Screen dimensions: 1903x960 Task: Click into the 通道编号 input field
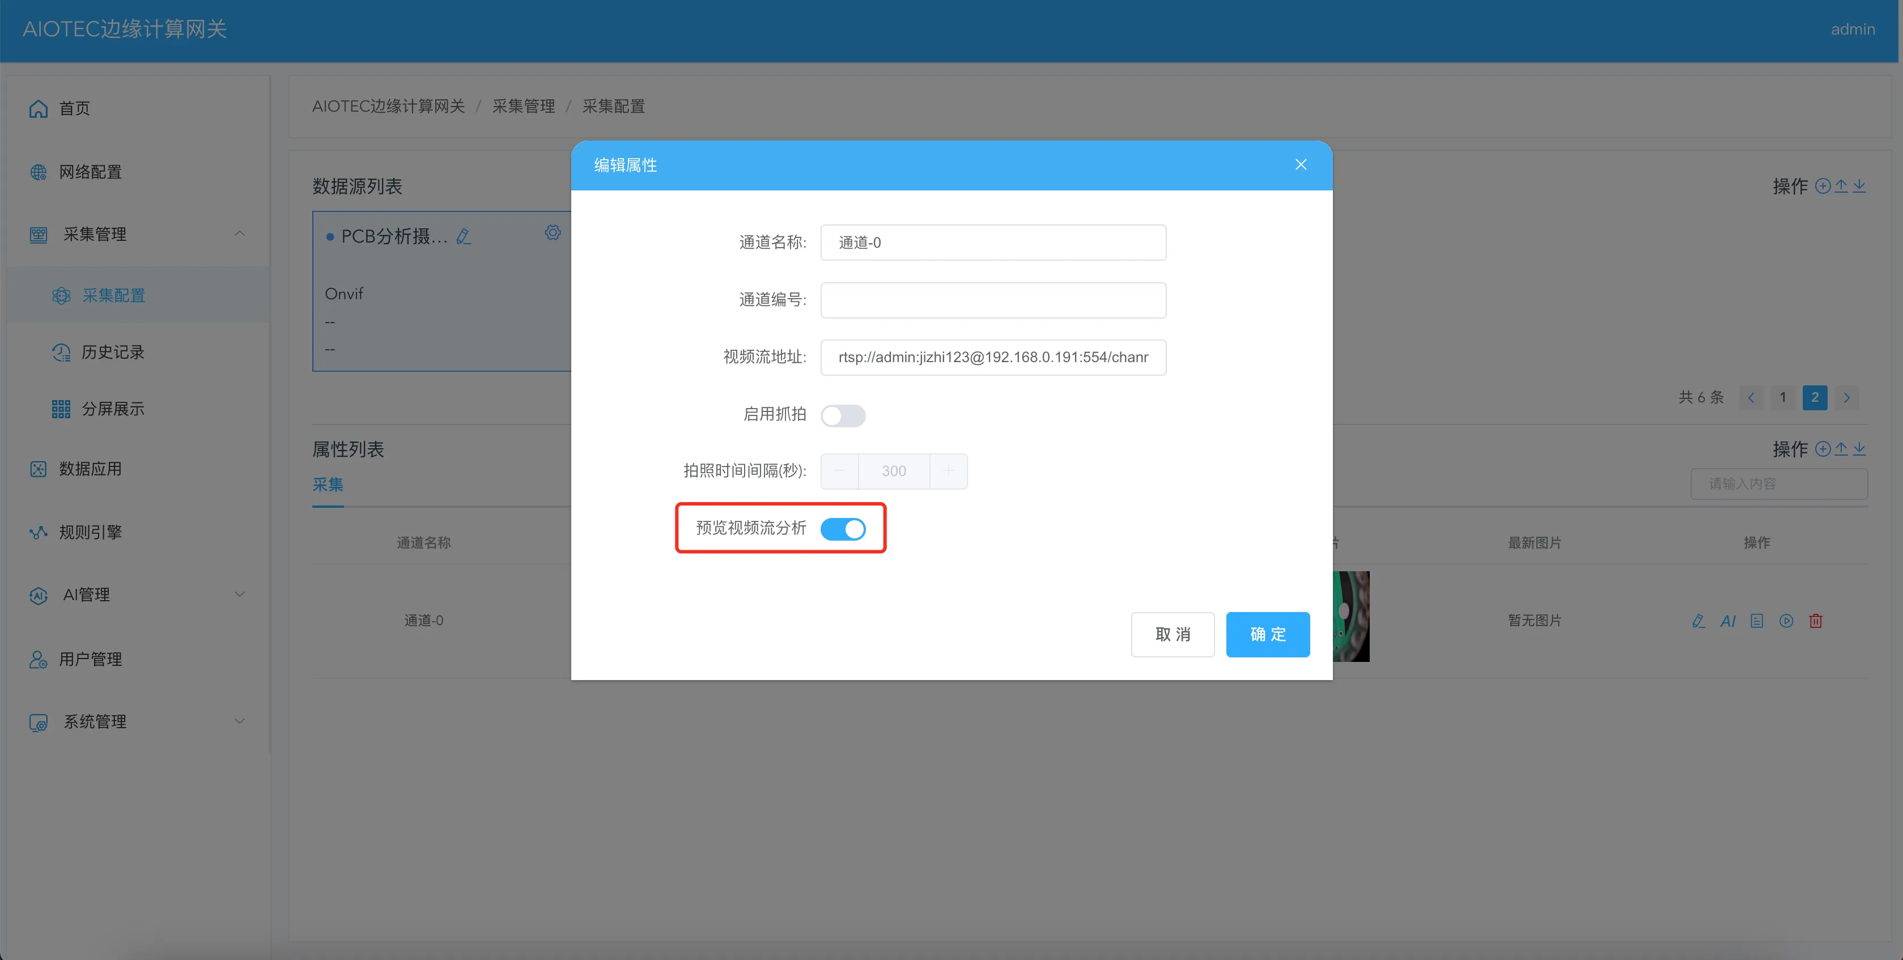tap(992, 300)
